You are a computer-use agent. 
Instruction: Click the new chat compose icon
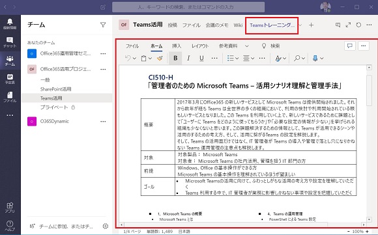(x=103, y=7)
